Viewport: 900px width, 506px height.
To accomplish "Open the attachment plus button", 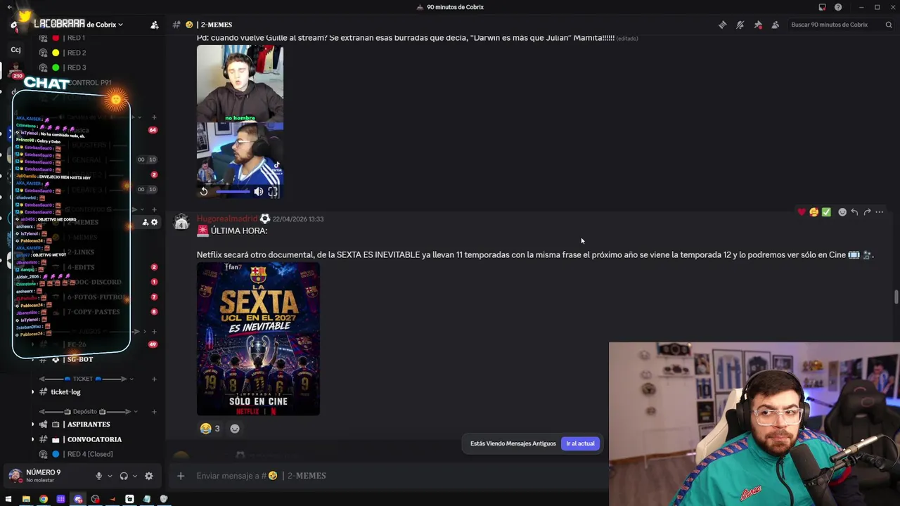I will tap(181, 476).
